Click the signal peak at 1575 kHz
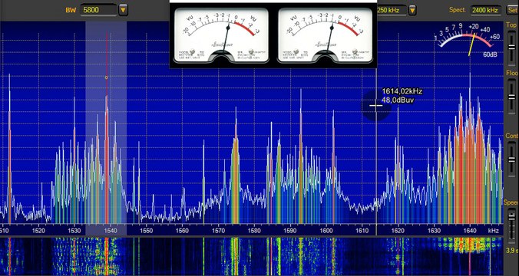The image size is (519, 276). coord(236,166)
